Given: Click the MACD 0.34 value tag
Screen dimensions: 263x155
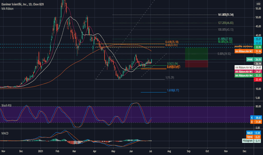Looking at the screenshot, I should [254, 133].
